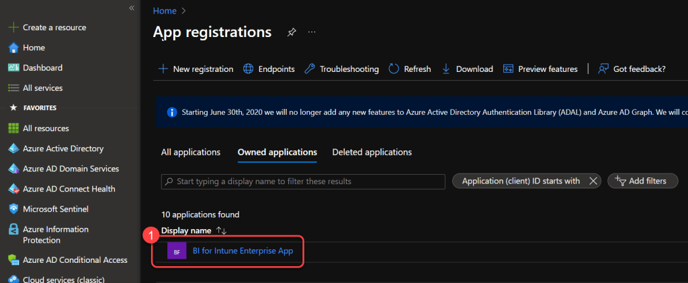The height and width of the screenshot is (283, 688).
Task: Open the ellipsis more options menu
Action: point(311,32)
